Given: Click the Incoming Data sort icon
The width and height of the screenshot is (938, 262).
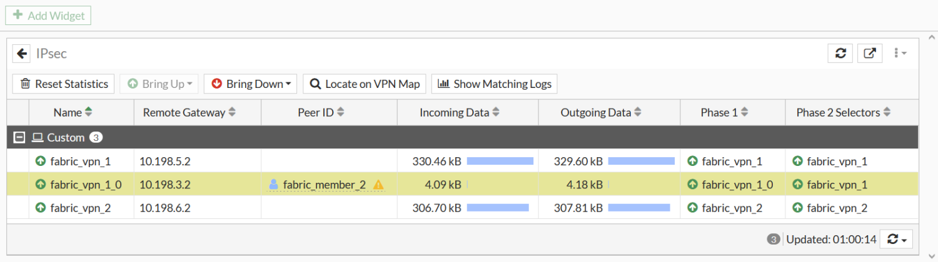Looking at the screenshot, I should (x=496, y=113).
